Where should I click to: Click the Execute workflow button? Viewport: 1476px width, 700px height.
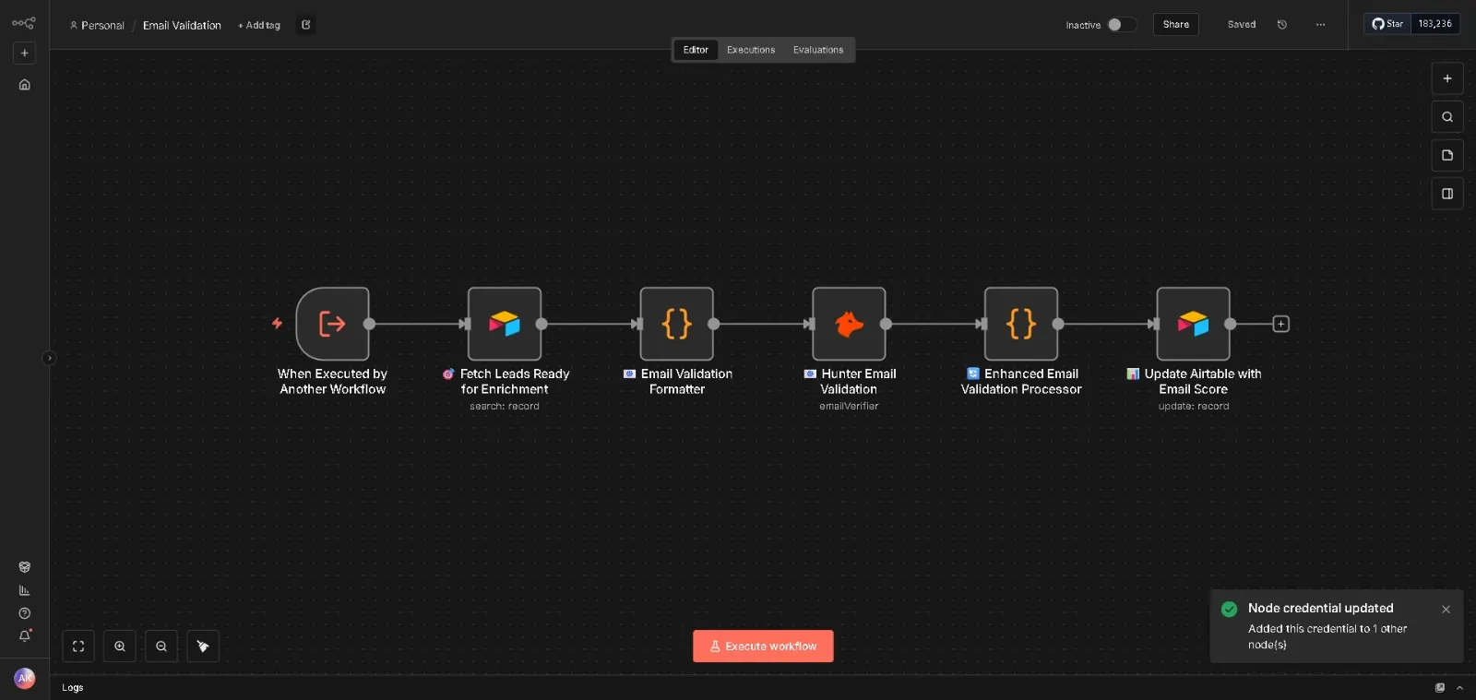[x=763, y=647]
